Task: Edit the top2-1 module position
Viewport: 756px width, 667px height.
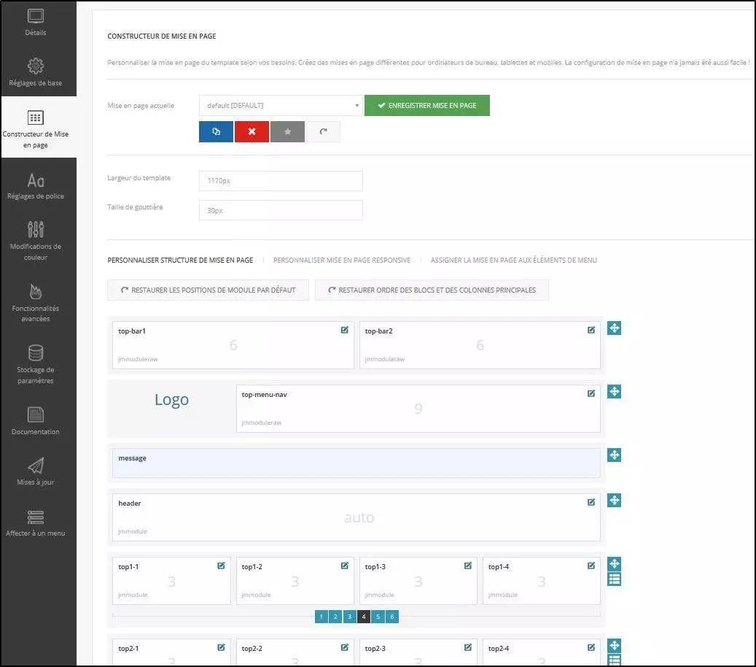Action: coord(221,648)
